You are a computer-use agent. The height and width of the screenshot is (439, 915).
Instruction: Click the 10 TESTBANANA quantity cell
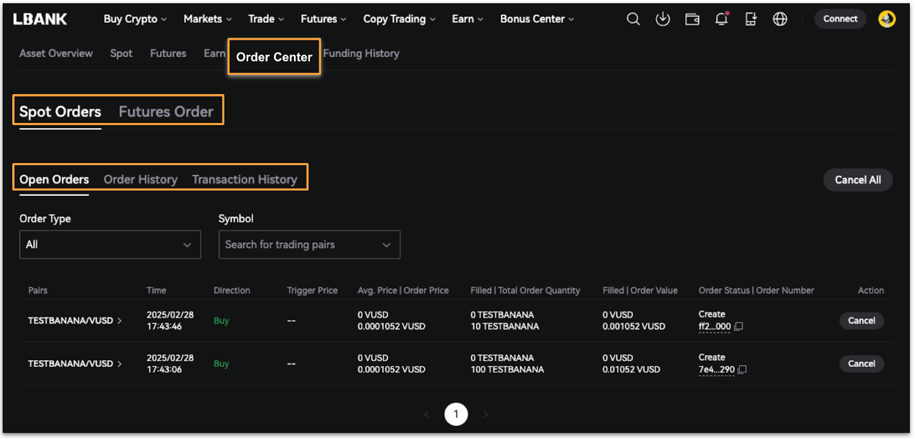click(505, 326)
